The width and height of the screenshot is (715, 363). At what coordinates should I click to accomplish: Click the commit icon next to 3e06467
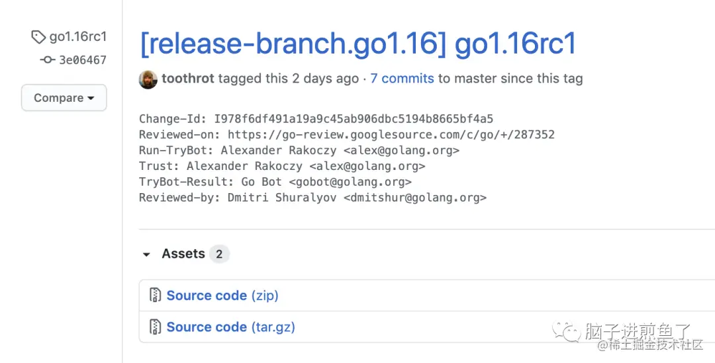point(47,60)
